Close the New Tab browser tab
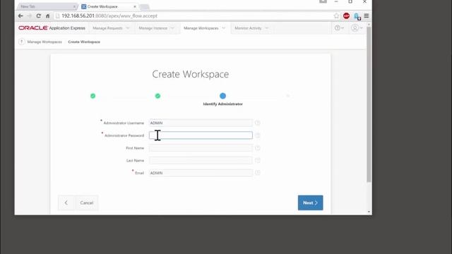Screen dimensions: 452x254 74,6
